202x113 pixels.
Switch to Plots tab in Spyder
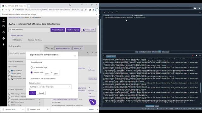coord(150,52)
